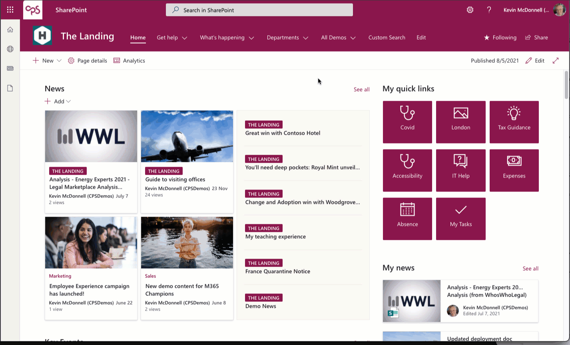Image resolution: width=570 pixels, height=345 pixels.
Task: Open the Tax Guidance quick link tile
Action: (514, 122)
